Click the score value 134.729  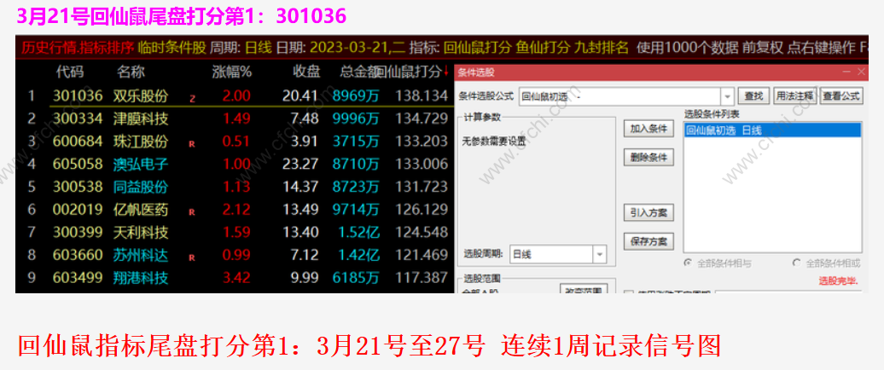coord(422,119)
